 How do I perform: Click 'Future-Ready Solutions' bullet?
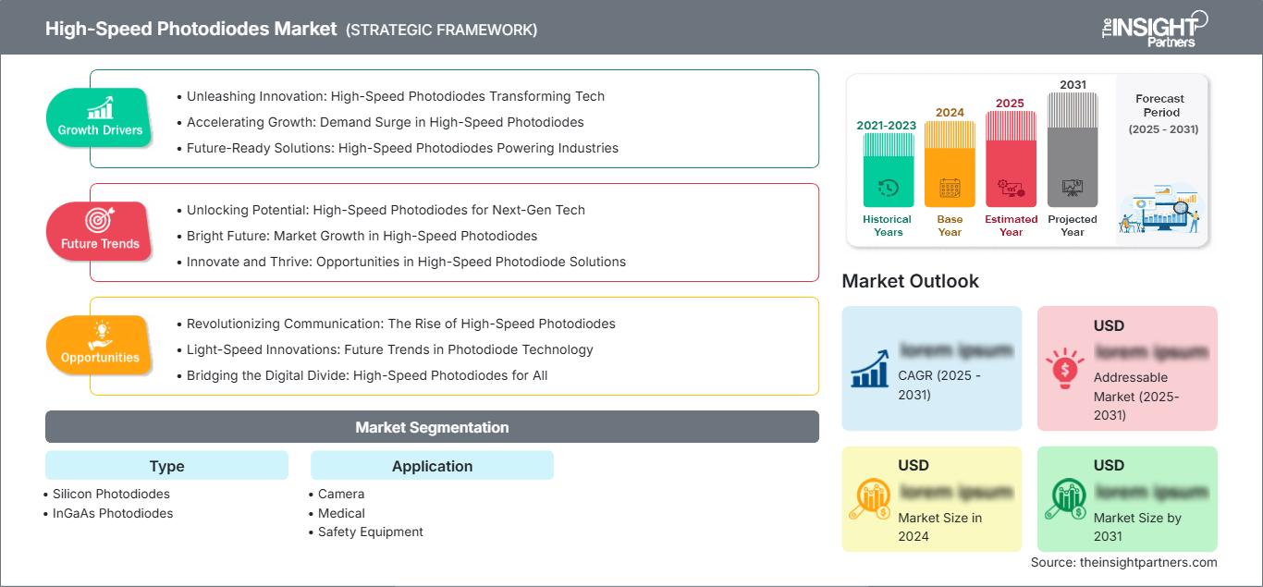pos(402,148)
